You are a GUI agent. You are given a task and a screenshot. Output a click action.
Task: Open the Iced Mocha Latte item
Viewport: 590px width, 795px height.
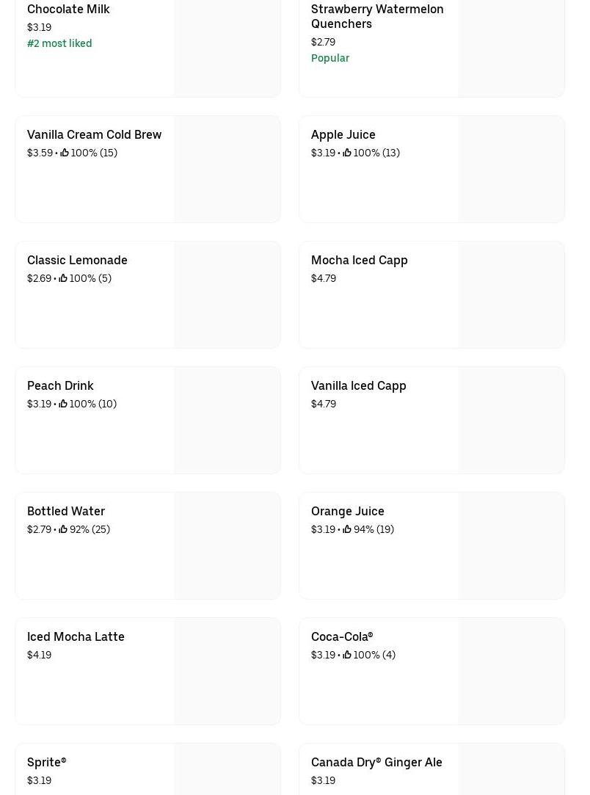[76, 636]
